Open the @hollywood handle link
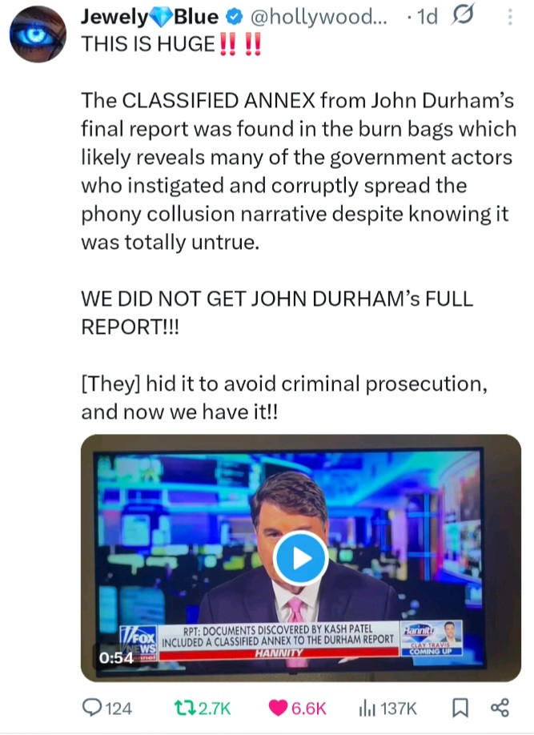This screenshot has height=735, width=534. coord(319,18)
